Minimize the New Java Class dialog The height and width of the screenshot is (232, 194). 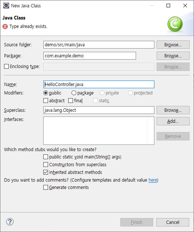click(152, 6)
